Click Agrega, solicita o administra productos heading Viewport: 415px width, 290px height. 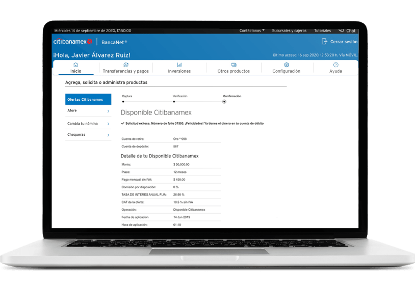click(x=106, y=82)
